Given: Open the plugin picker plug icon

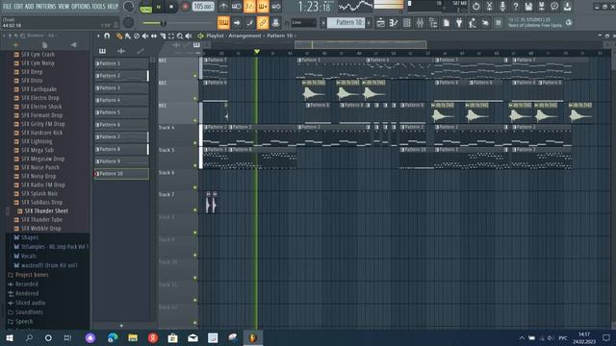Looking at the screenshot, I should pyautogui.click(x=459, y=23).
